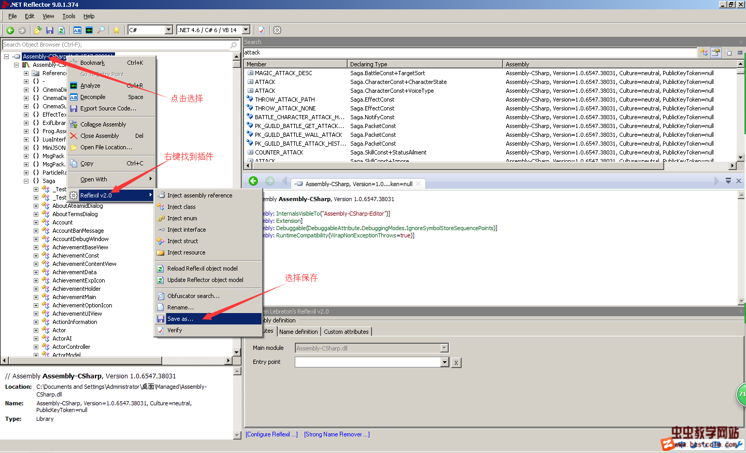Open the Help menu
The image size is (746, 453).
[89, 16]
